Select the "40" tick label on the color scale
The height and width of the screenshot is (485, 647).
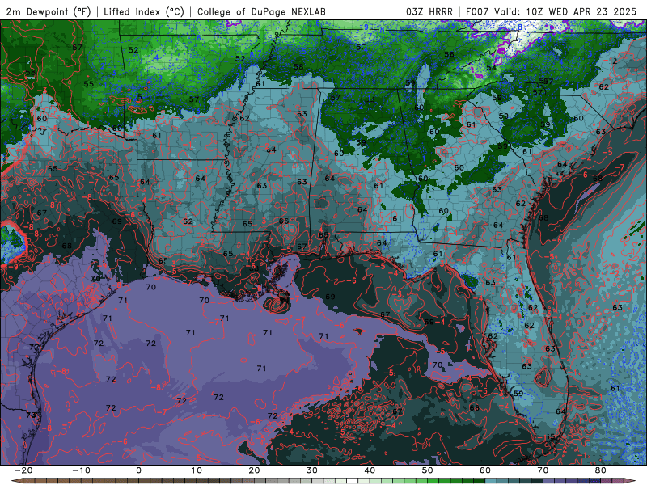(x=370, y=470)
